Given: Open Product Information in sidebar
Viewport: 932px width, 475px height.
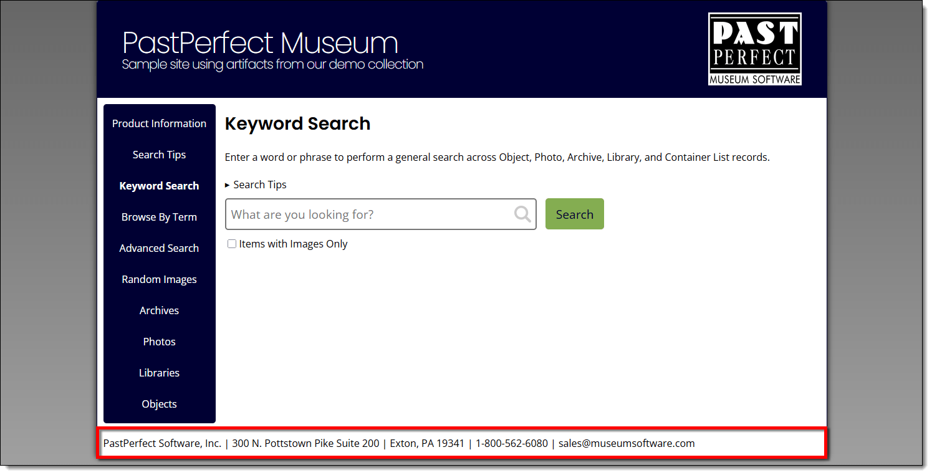Looking at the screenshot, I should (159, 123).
